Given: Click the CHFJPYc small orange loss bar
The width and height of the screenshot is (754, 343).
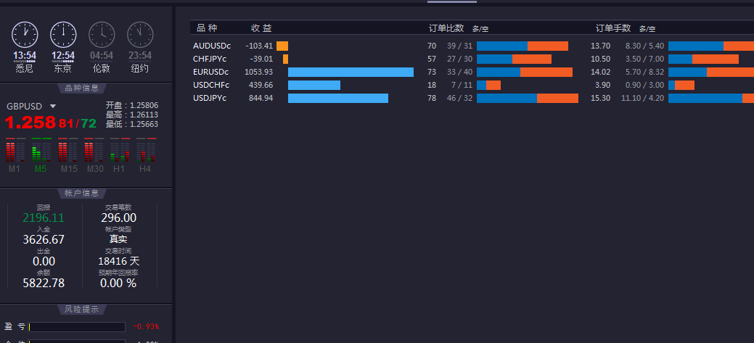Looking at the screenshot, I should coord(286,59).
